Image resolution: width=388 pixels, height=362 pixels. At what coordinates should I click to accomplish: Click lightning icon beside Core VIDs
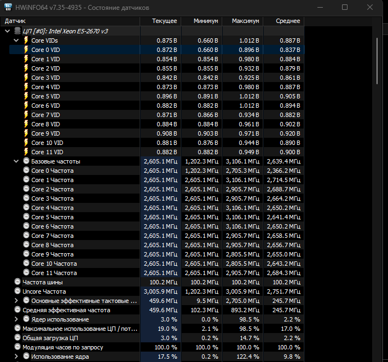pyautogui.click(x=26, y=40)
